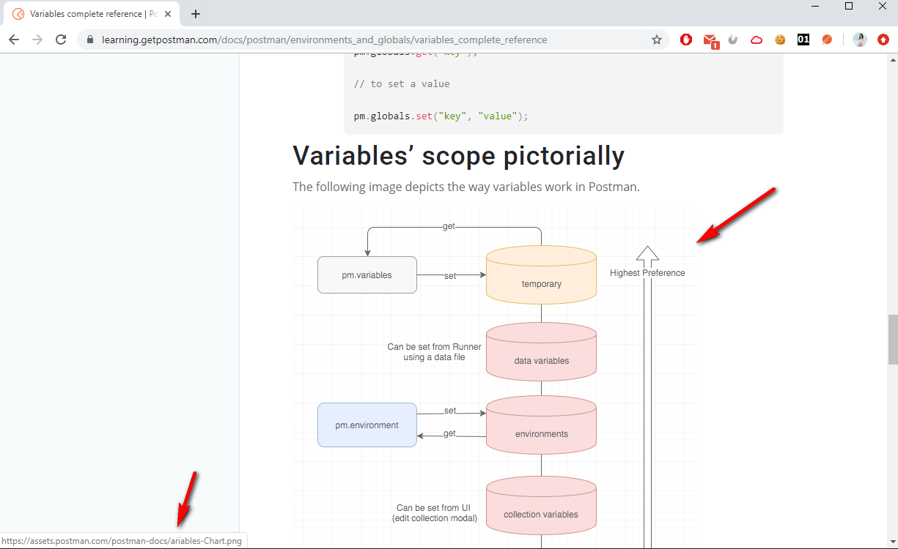Viewport: 898px width, 549px height.
Task: Open the Chrome profile avatar
Action: (859, 40)
